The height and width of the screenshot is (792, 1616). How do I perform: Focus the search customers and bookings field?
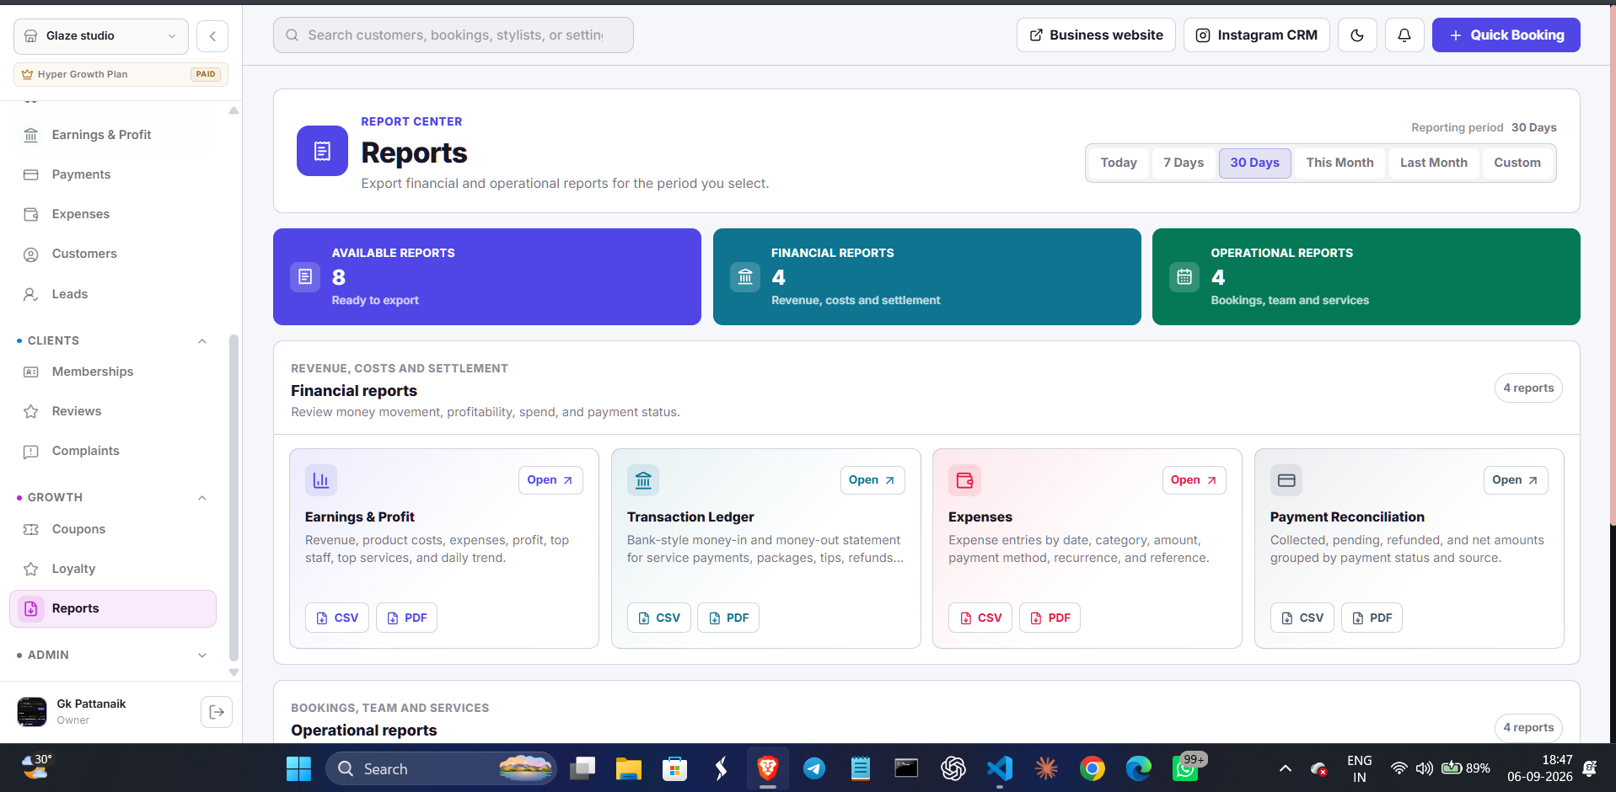click(454, 35)
